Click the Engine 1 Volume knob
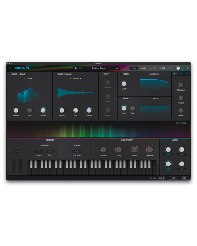This screenshot has width=197, height=246. [43, 110]
